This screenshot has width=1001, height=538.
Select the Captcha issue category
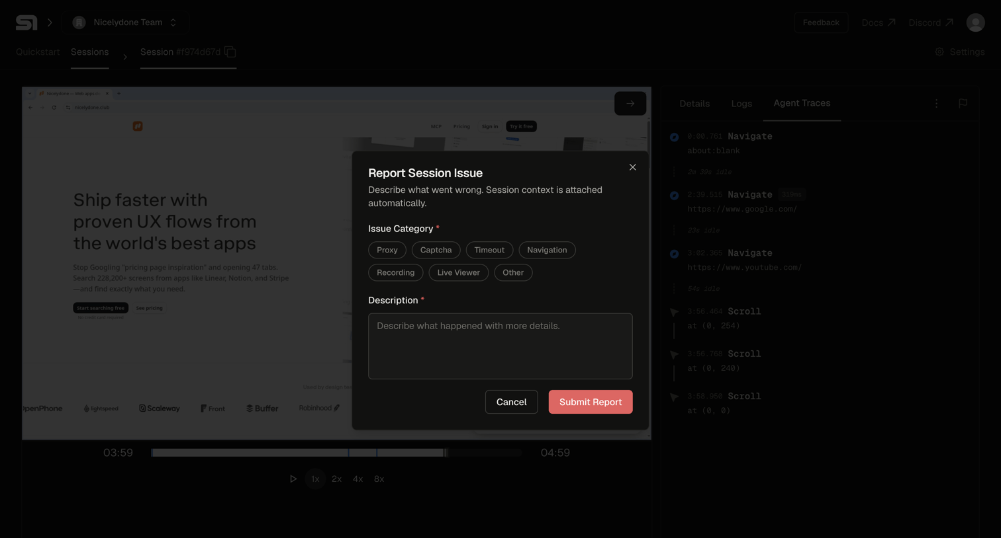coord(436,250)
